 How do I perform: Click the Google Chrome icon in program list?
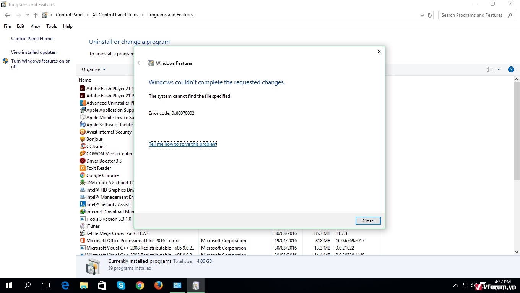(x=82, y=175)
